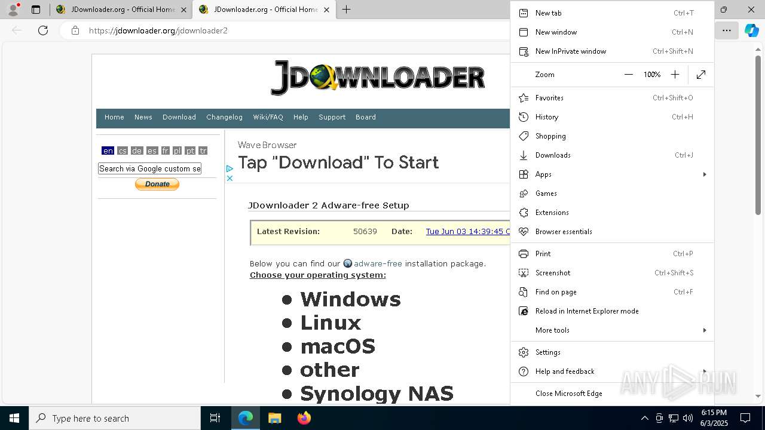Close the first JDownloader tab
This screenshot has width=765, height=430.
pyautogui.click(x=183, y=10)
